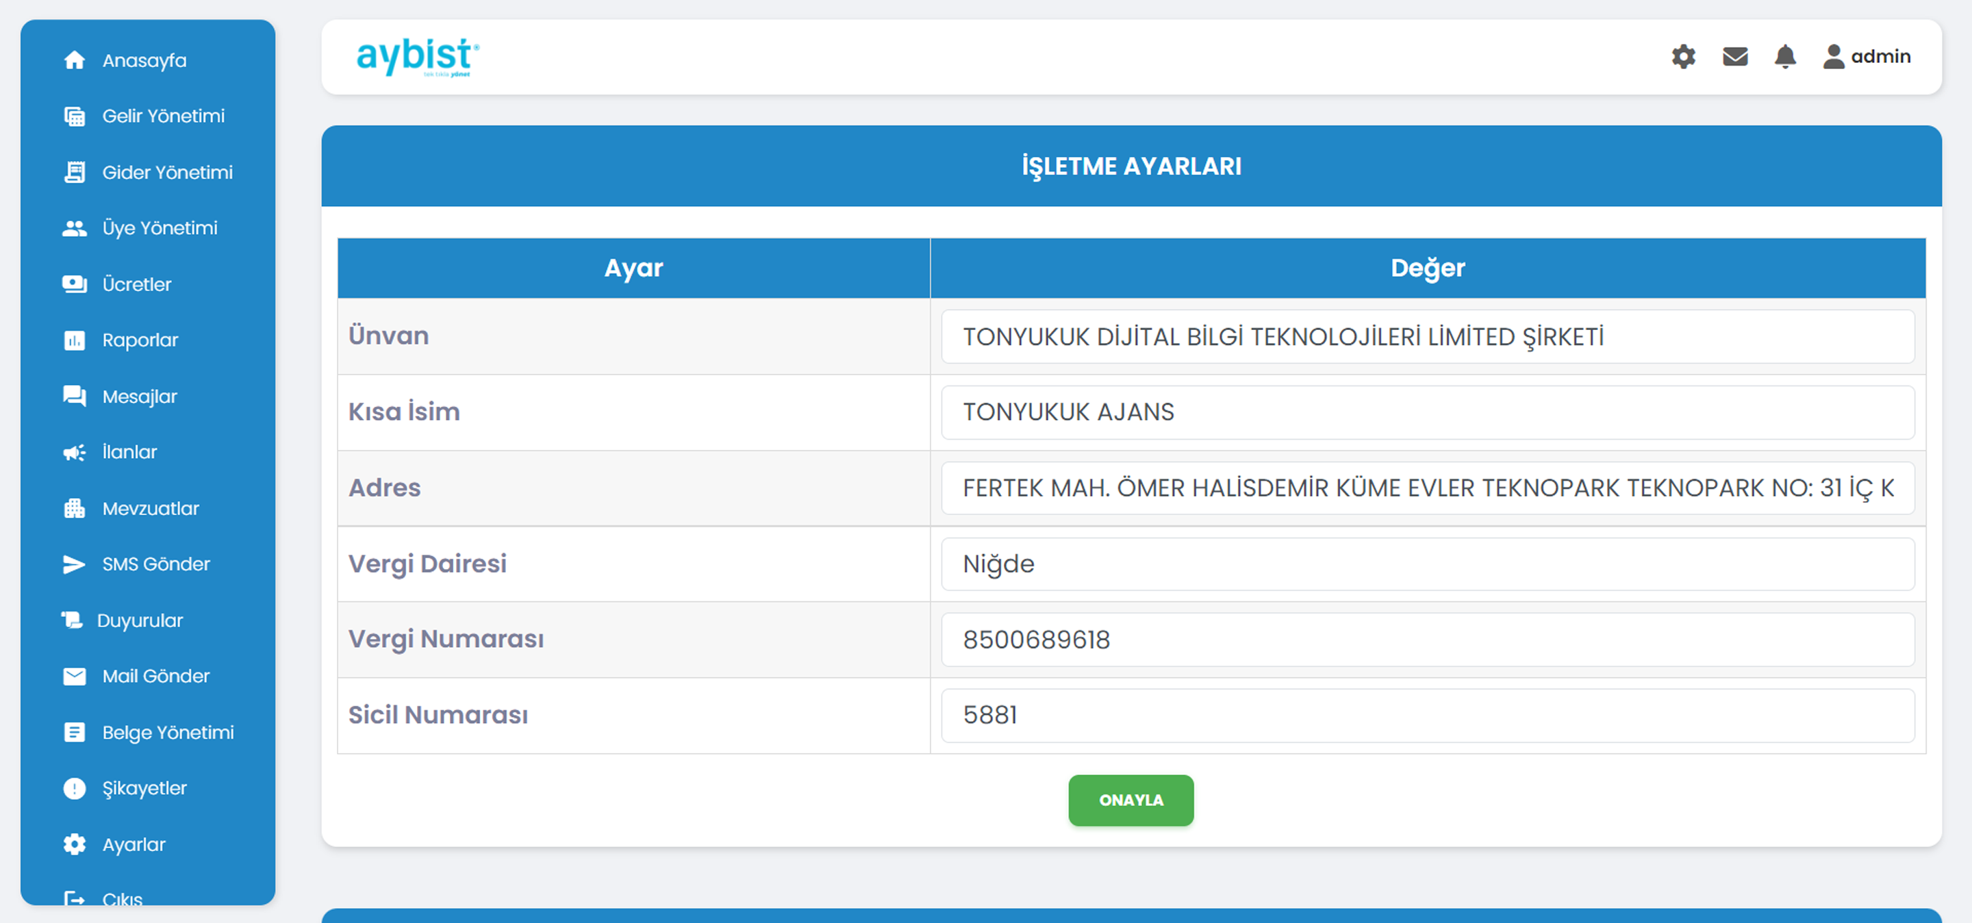Click the Mesajlar chat bubbles icon
The width and height of the screenshot is (1972, 923).
(74, 396)
